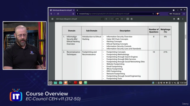Image resolution: width=190 pixels, height=106 pixels.
Task: Toggle the PDF sidebar menu icon
Action: [x=52, y=19]
